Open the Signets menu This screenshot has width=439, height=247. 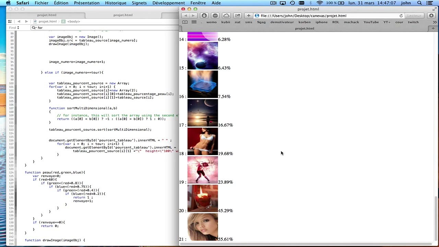point(139,3)
